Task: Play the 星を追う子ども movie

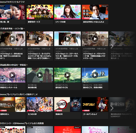Action: pyautogui.click(x=67, y=75)
